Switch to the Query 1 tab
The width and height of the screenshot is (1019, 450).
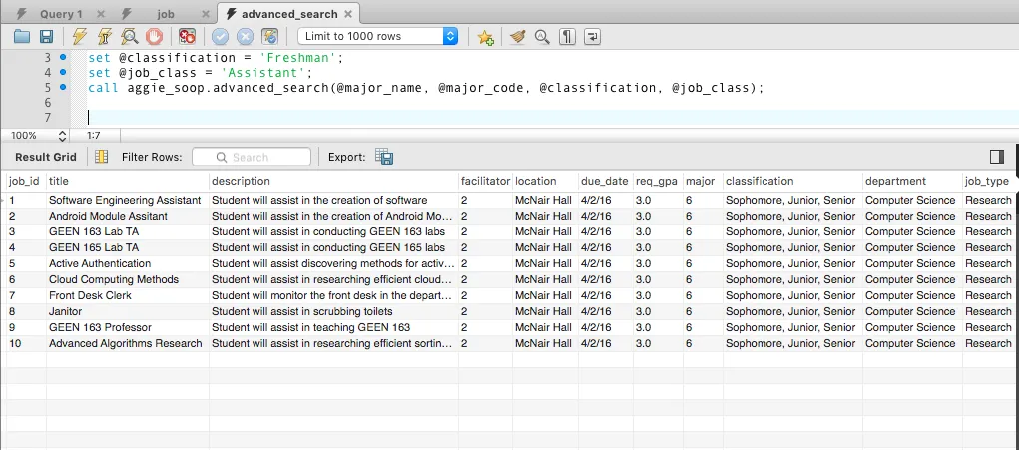[x=61, y=14]
